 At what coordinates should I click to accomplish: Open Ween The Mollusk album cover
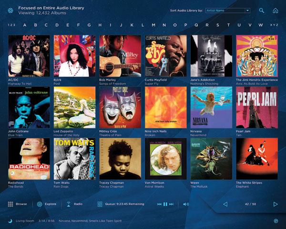(x=211, y=159)
